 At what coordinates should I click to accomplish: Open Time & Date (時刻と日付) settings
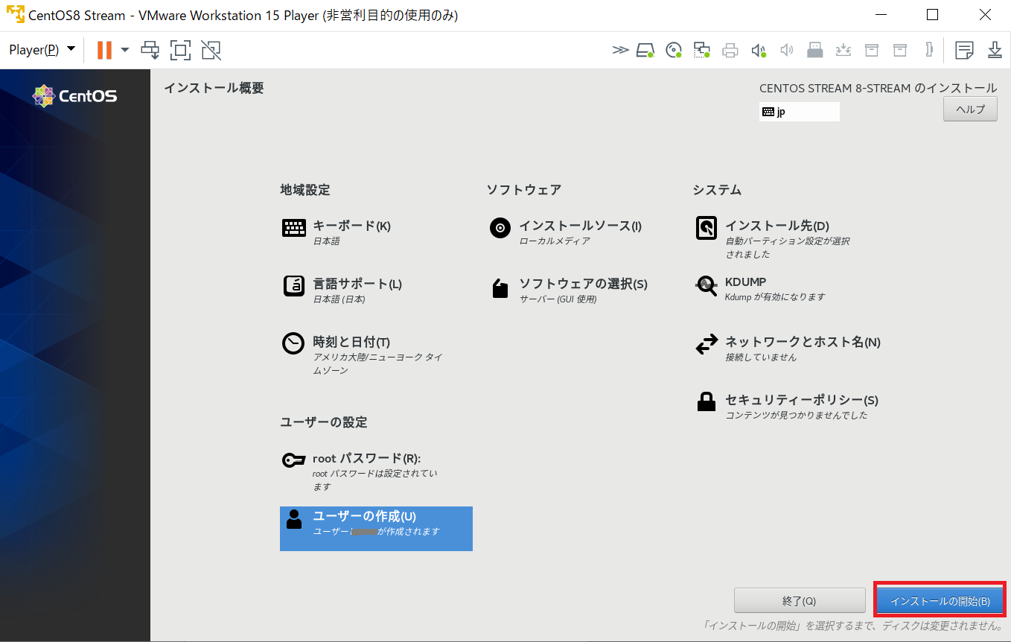(x=362, y=355)
